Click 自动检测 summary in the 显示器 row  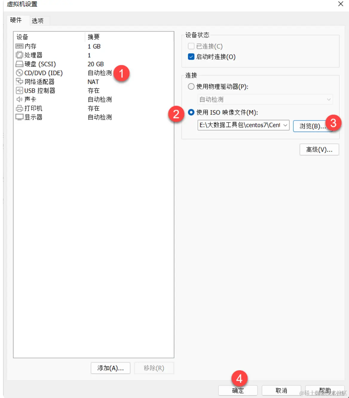(100, 117)
